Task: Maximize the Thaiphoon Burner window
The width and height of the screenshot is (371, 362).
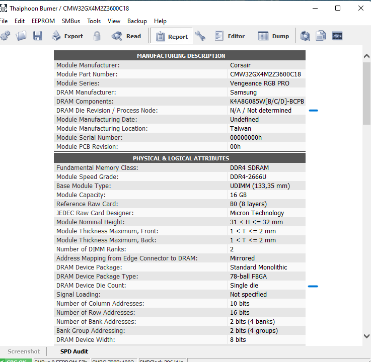Action: [x=338, y=8]
